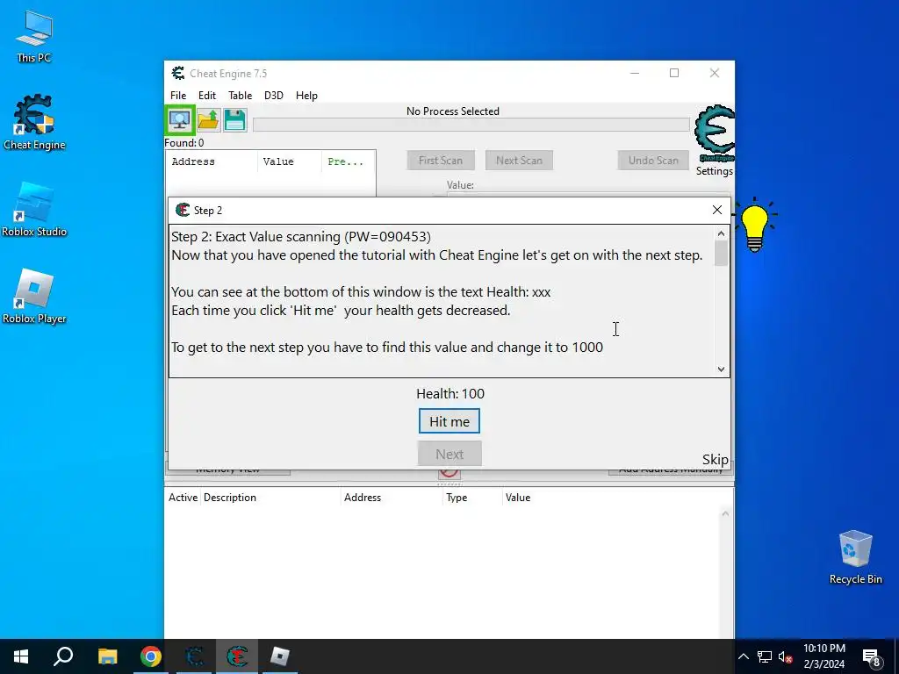Switch to the tutorial taskbar window

237,656
